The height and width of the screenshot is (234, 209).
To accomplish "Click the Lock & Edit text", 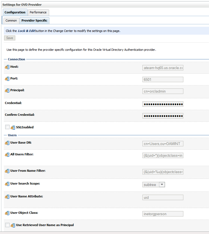I will click(26, 31).
